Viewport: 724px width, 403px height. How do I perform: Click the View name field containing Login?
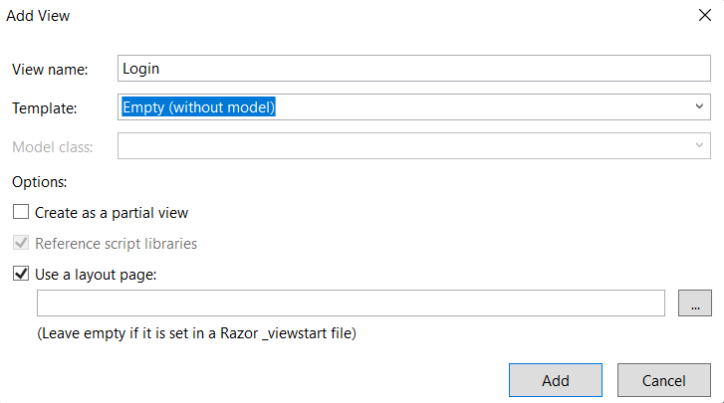click(x=413, y=69)
